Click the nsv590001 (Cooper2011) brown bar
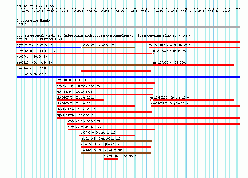This screenshot has height=178, width=248. click(108, 48)
